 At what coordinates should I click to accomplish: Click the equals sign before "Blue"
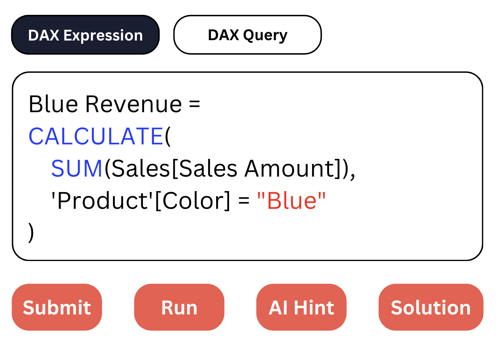click(x=244, y=202)
